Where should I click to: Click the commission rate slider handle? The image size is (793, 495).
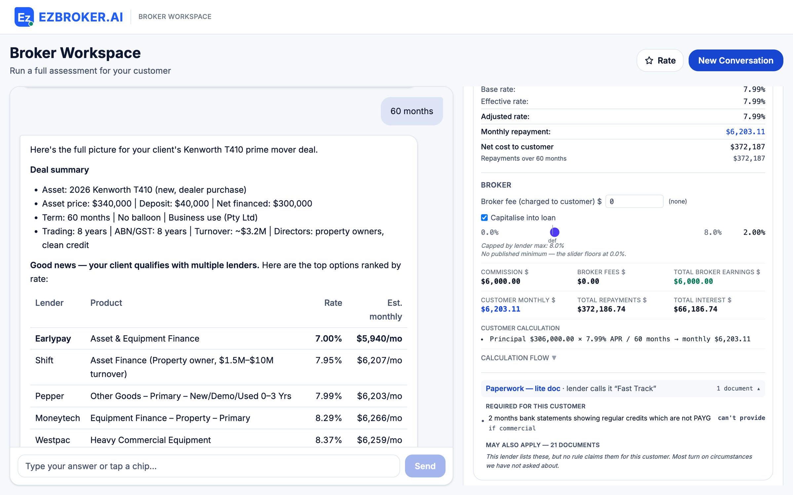tap(554, 232)
